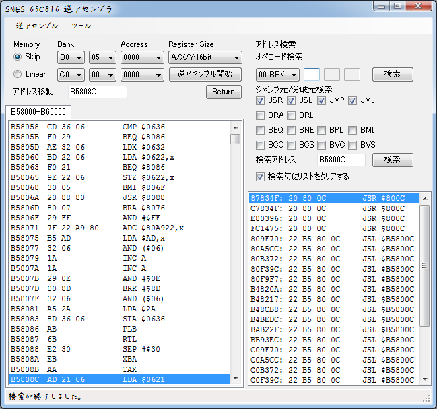Viewport: 437px width, 409px height.
Task: Enable the BVC checkbox
Action: click(321, 145)
